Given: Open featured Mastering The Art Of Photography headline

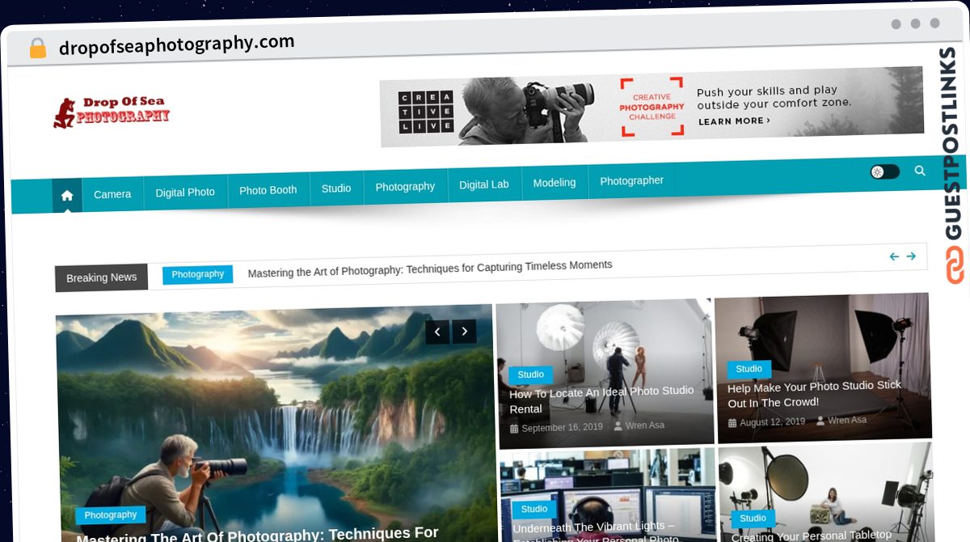Looking at the screenshot, I should point(257,534).
